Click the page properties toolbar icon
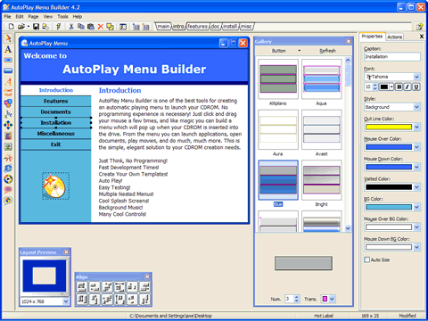 coord(123,27)
